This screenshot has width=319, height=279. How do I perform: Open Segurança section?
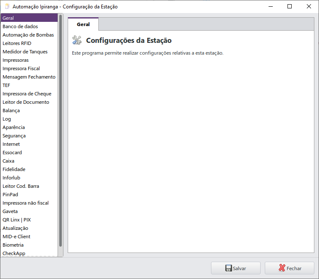click(x=29, y=136)
